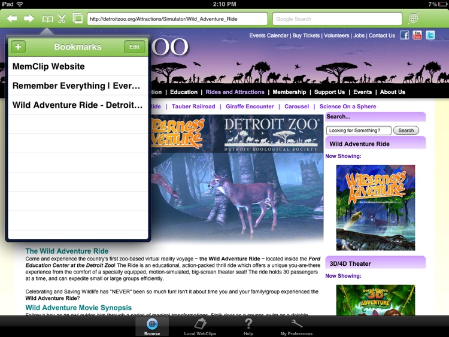
Task: Switch to the Local WebClips tab
Action: coord(200,327)
